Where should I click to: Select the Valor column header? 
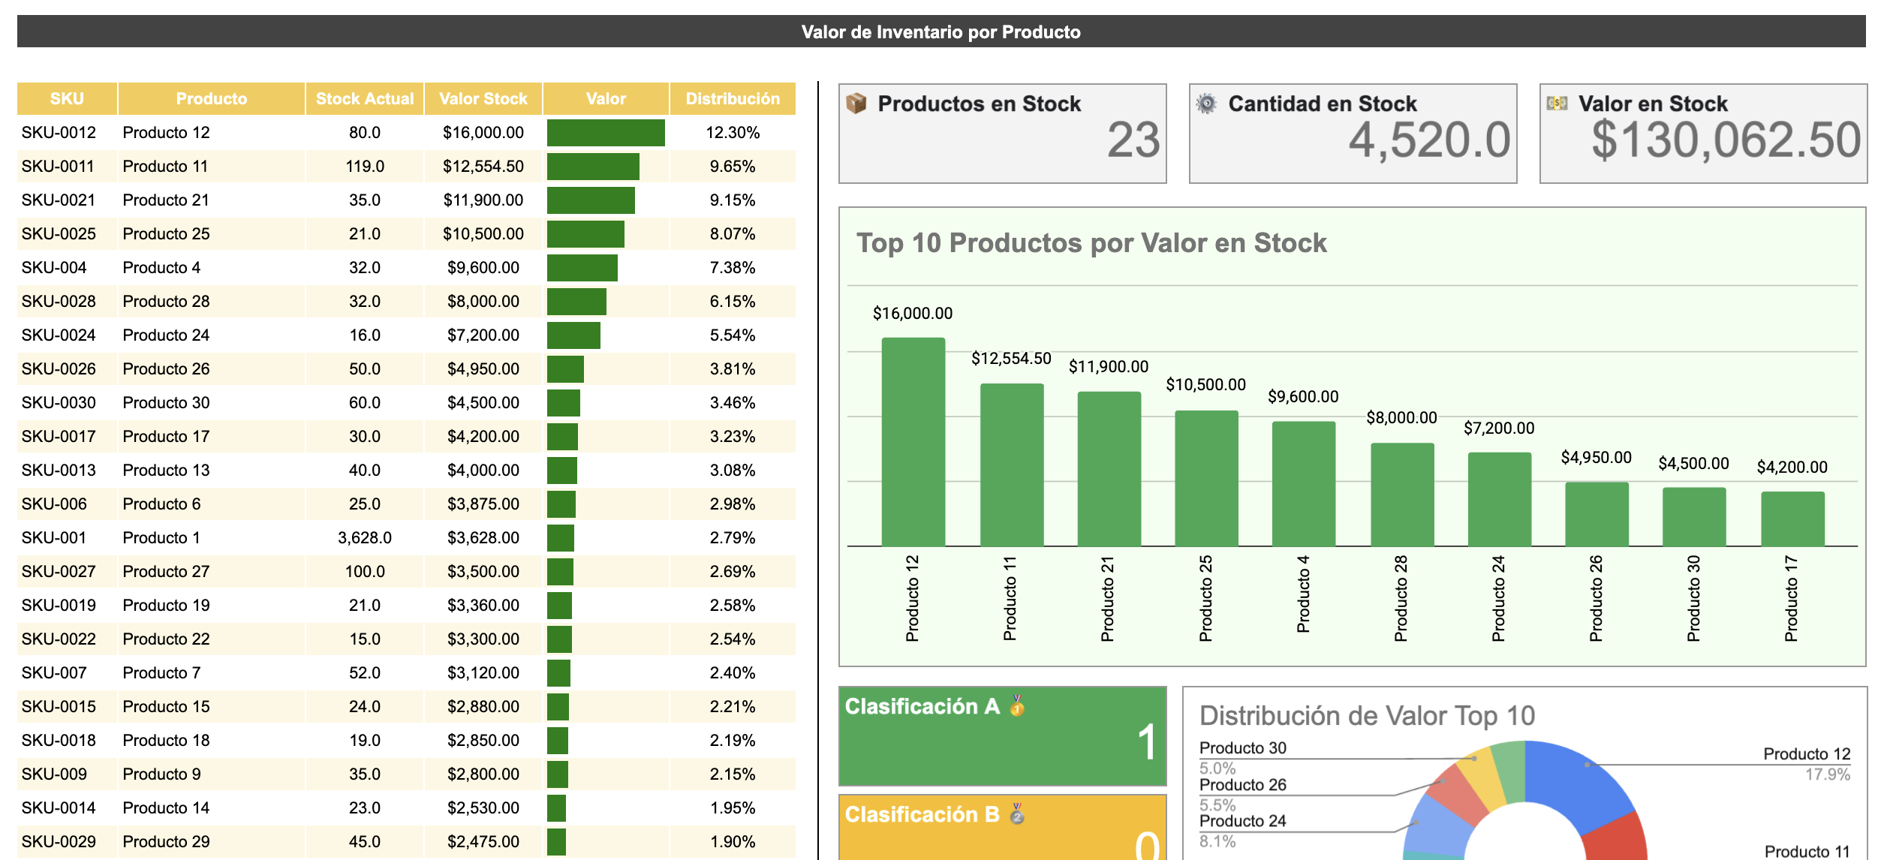click(606, 98)
